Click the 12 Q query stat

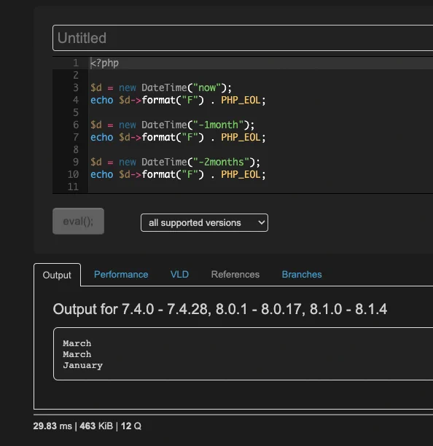[131, 426]
